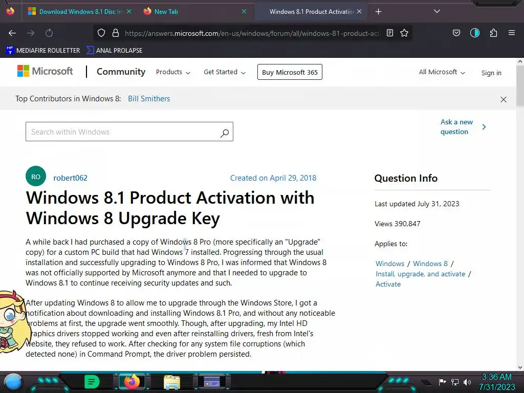Open the Extensions puzzle icon
Image resolution: width=524 pixels, height=393 pixels.
click(494, 33)
